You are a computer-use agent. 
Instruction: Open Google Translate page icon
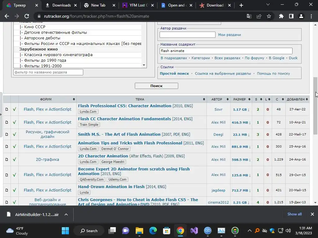pyautogui.click(x=249, y=16)
